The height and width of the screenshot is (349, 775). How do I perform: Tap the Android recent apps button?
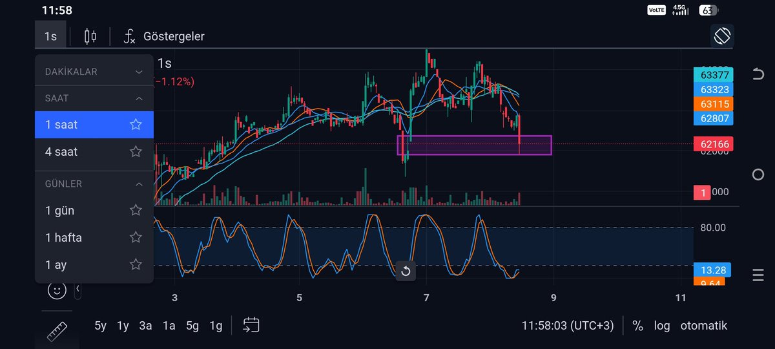758,275
